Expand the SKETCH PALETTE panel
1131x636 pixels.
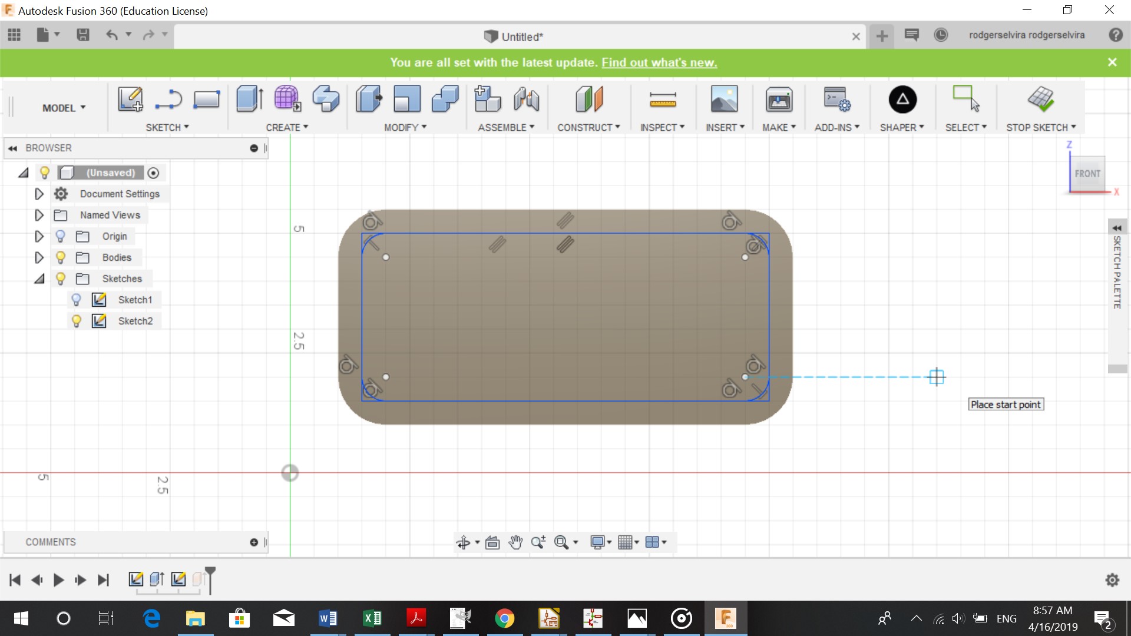click(1116, 228)
